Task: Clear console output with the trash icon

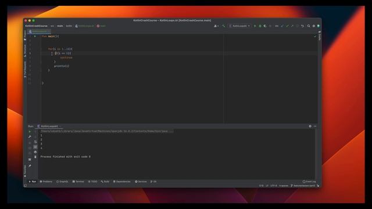Action: click(35, 157)
